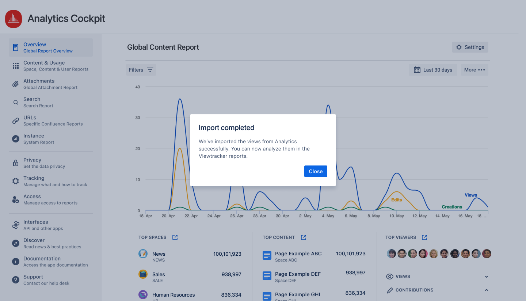526x301 pixels.
Task: Toggle the Filters button
Action: pos(141,70)
